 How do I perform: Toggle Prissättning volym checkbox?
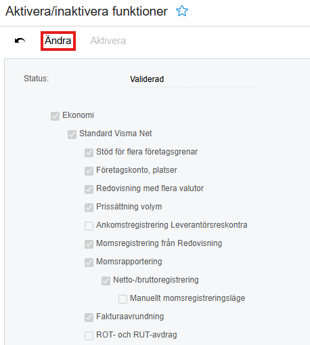tap(89, 207)
